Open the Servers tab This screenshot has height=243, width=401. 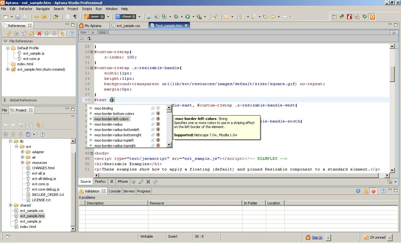coord(129,191)
